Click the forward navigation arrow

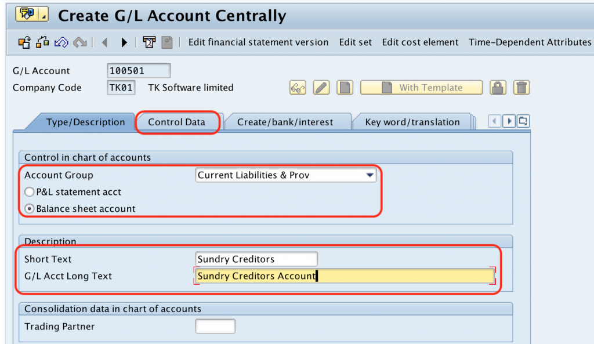coord(123,42)
